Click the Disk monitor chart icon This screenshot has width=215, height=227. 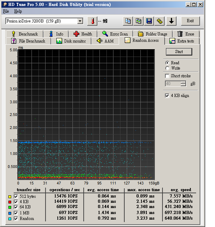coord(59,41)
